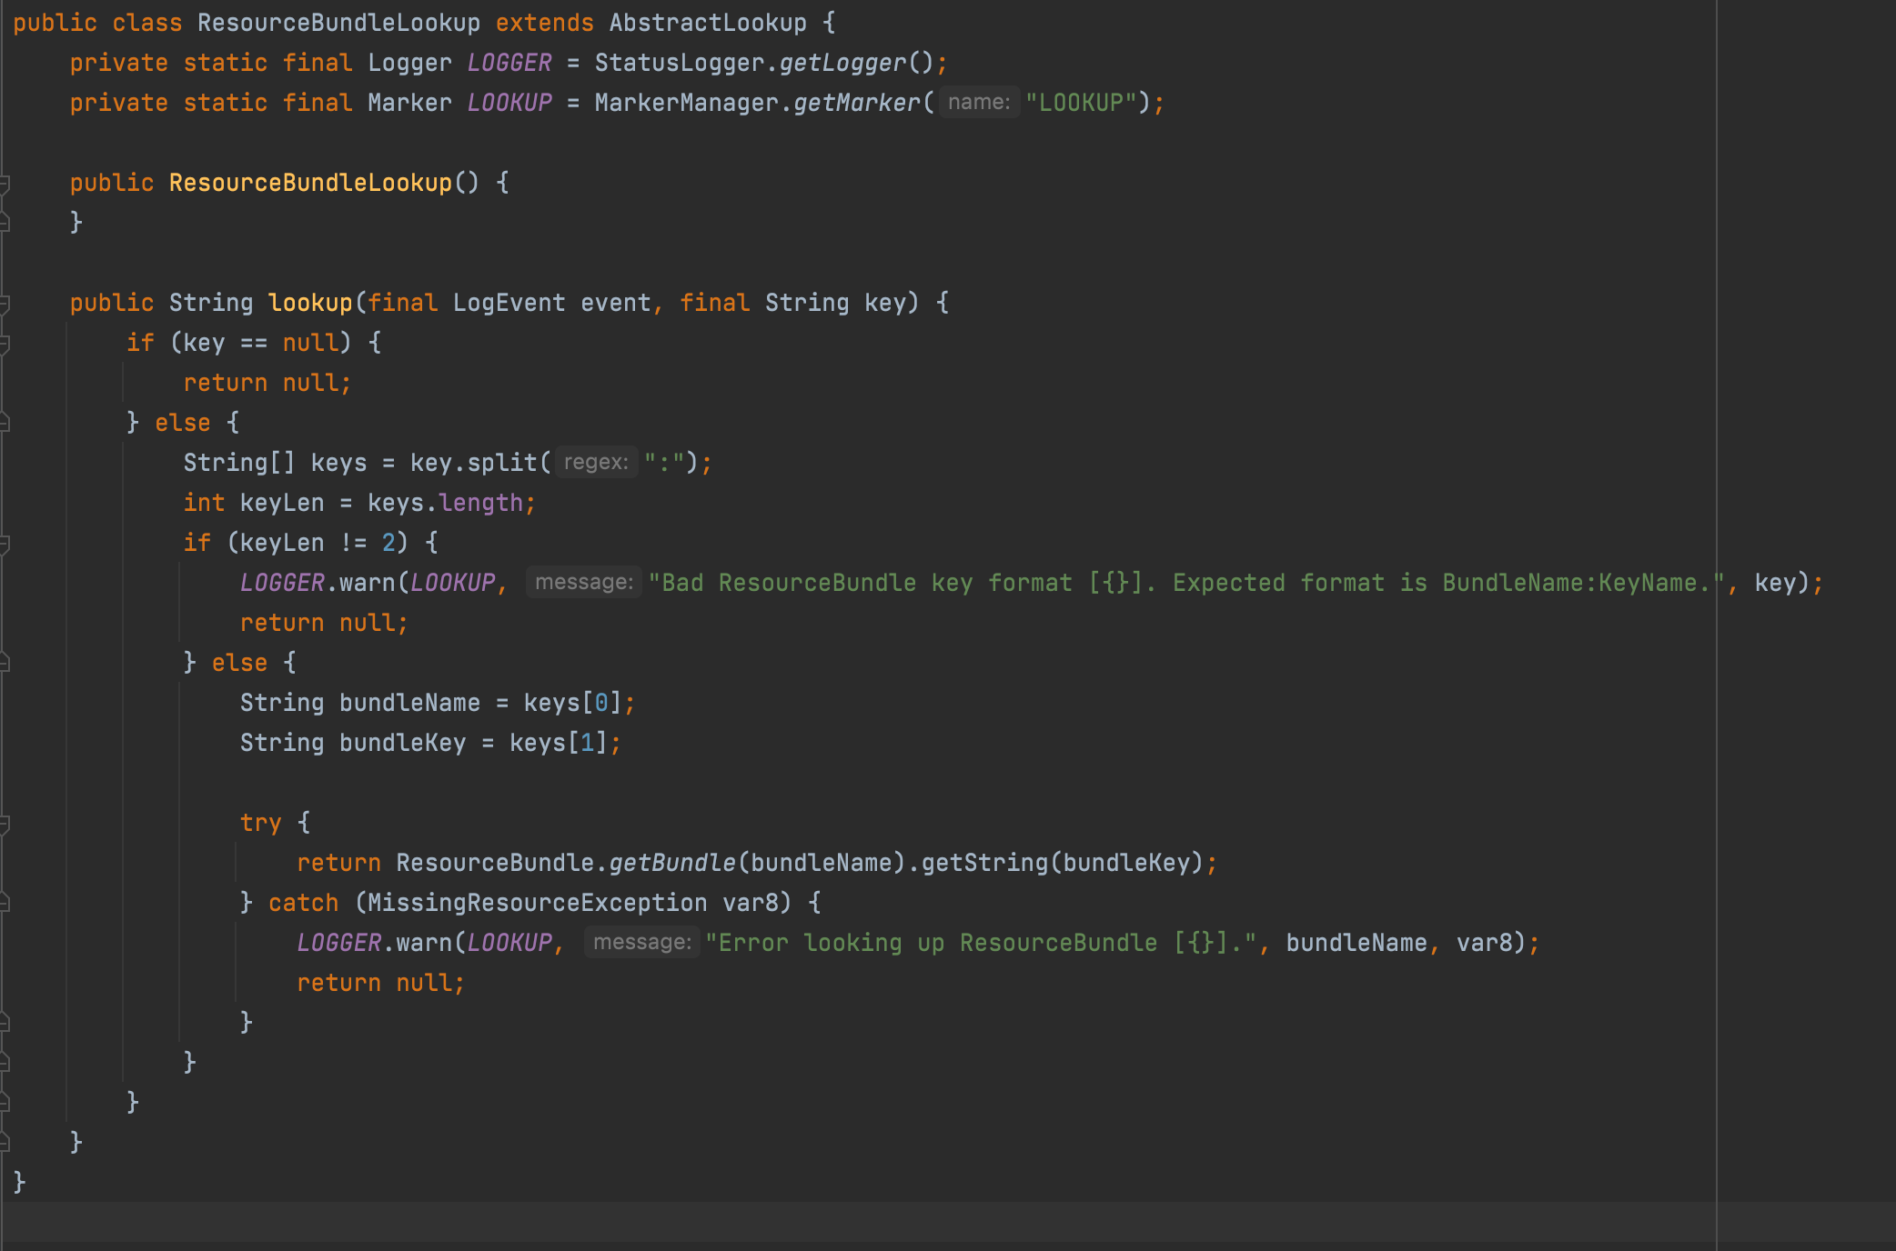This screenshot has width=1896, height=1251.
Task: Collapse the lookup method fold marker
Action: (5, 303)
